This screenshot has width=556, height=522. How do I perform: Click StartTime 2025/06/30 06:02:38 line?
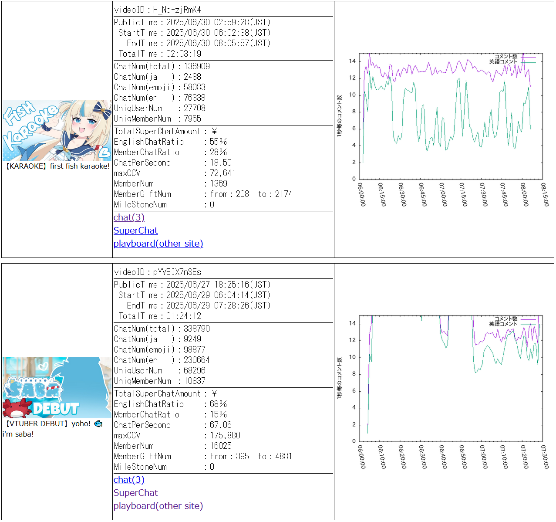click(x=195, y=33)
